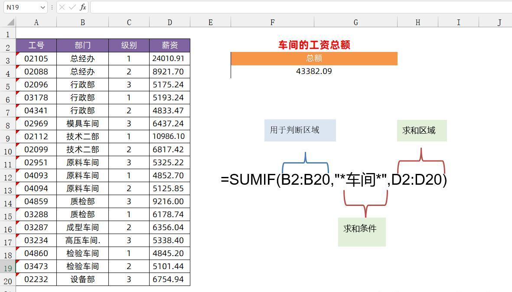Image resolution: width=512 pixels, height=292 pixels.
Task: Select cell with ID 03288
Action: pyautogui.click(x=36, y=215)
